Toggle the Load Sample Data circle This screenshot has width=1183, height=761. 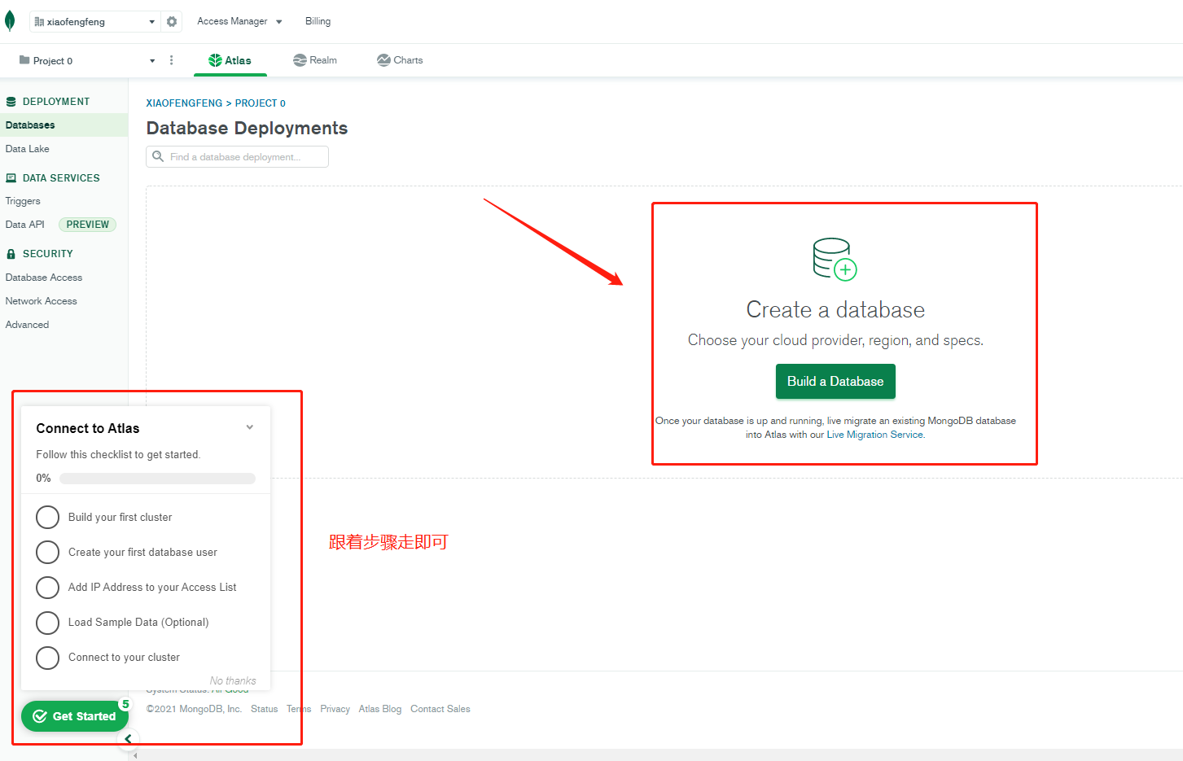click(x=47, y=623)
